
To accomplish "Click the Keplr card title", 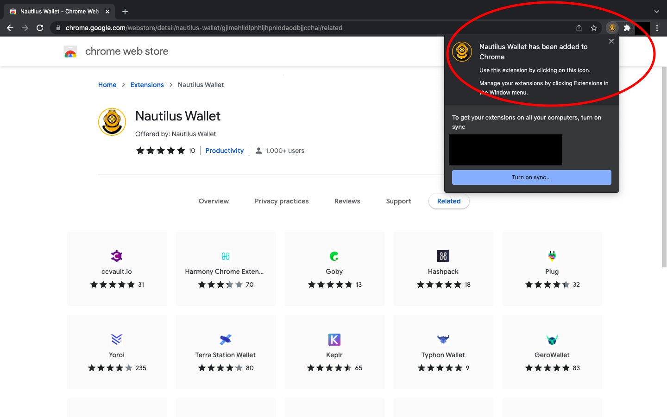I will tap(334, 355).
